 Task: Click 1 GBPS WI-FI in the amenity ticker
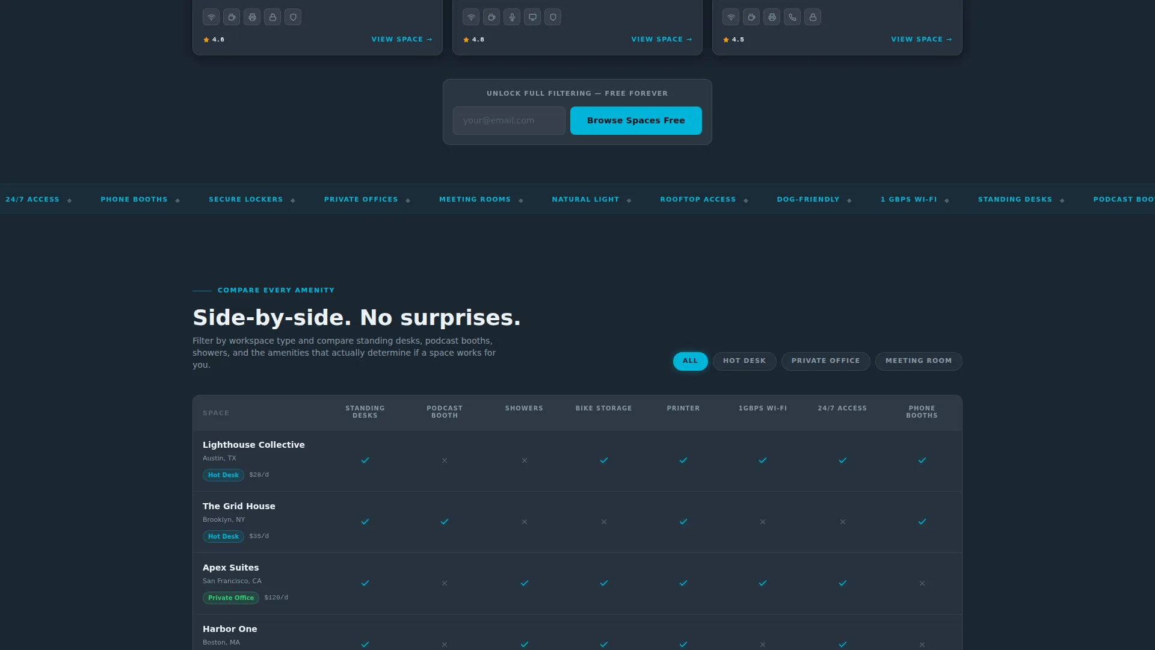[x=908, y=199]
